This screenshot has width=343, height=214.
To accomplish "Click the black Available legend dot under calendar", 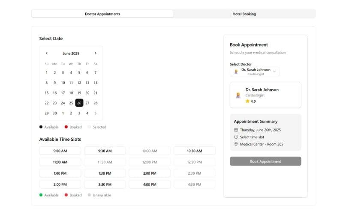I will (x=41, y=127).
